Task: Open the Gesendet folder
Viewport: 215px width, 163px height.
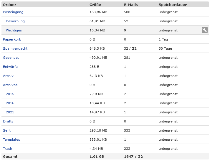Action: (x=11, y=58)
